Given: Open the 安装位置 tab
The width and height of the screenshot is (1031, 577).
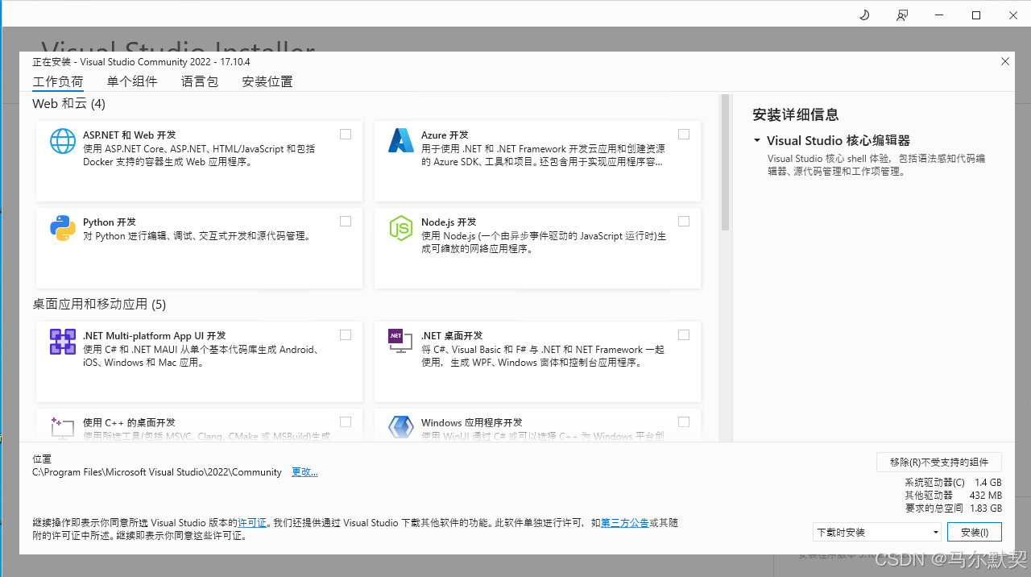Looking at the screenshot, I should [x=267, y=81].
